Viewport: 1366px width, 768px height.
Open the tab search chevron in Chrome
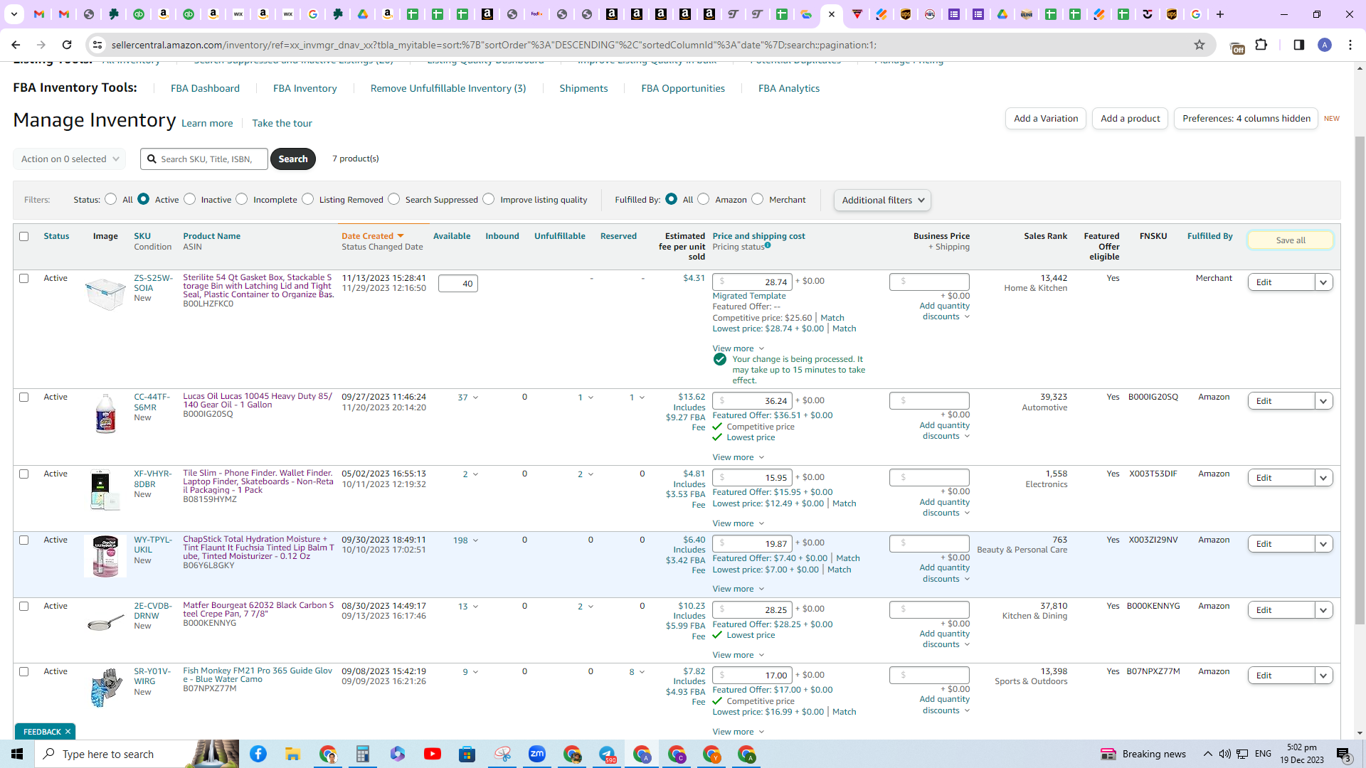(14, 14)
